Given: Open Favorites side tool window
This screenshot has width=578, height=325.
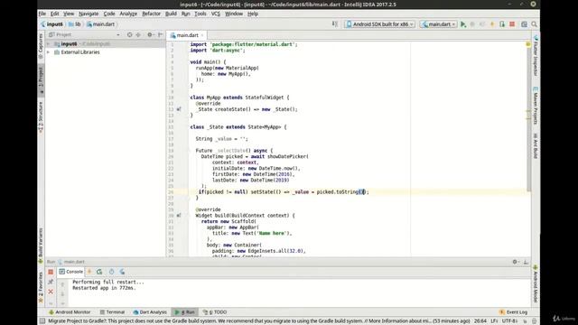Looking at the screenshot, I should (41, 287).
